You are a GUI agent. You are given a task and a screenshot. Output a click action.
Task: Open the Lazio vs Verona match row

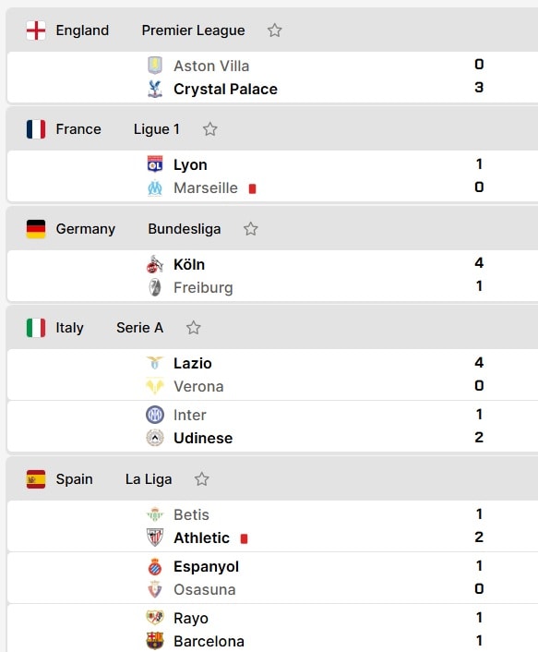(x=272, y=375)
